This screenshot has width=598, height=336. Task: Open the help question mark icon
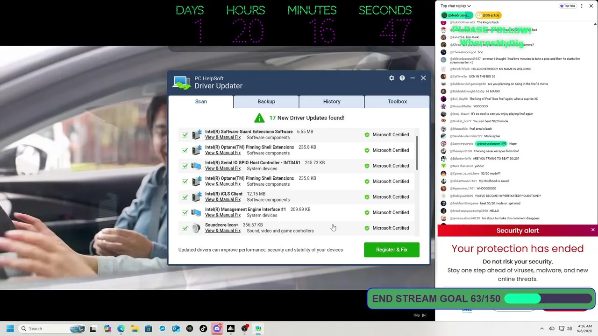click(402, 78)
